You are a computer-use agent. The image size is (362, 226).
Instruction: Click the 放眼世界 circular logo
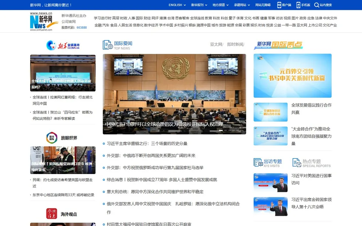click(x=52, y=138)
